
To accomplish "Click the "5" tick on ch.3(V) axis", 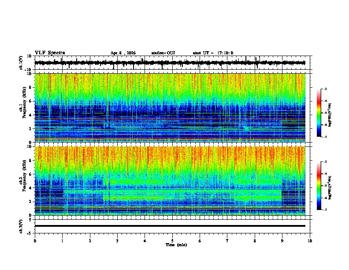I will pyautogui.click(x=31, y=220).
